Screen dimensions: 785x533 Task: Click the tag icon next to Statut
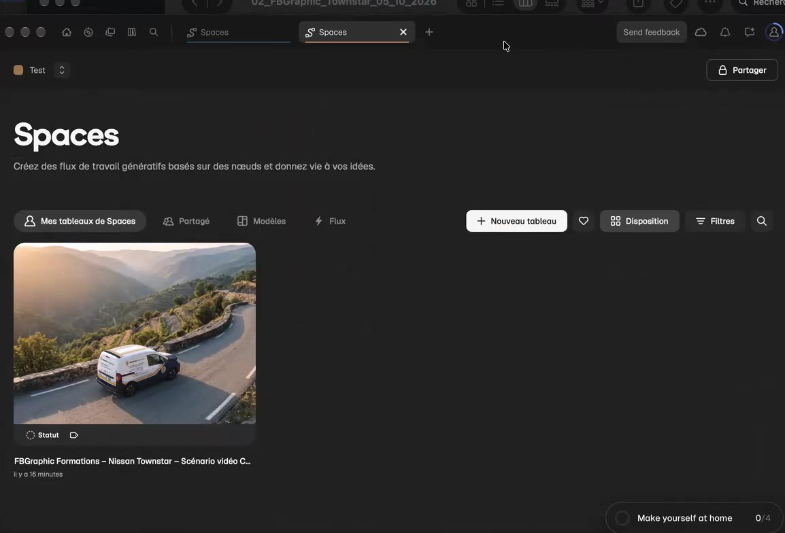pyautogui.click(x=74, y=435)
